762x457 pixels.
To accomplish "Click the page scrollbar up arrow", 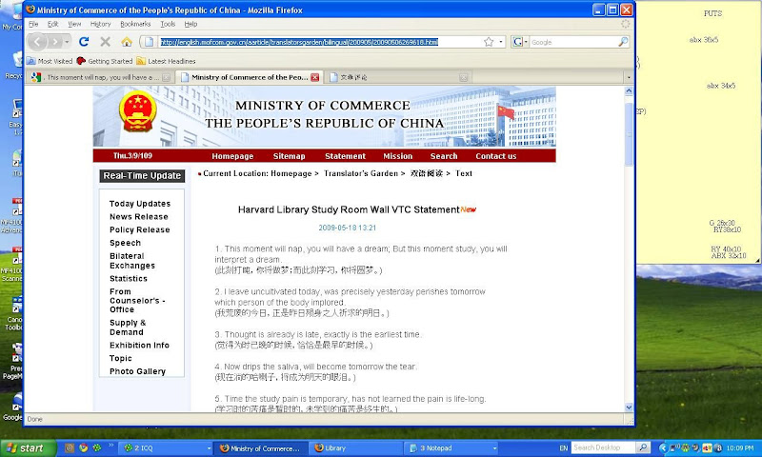I will pyautogui.click(x=629, y=90).
